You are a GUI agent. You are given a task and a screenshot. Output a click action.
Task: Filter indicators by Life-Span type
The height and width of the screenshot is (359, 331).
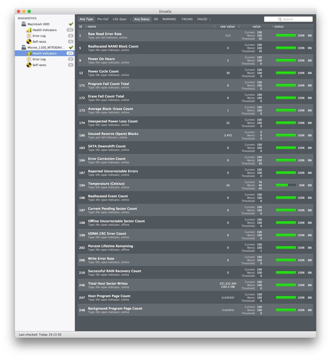pyautogui.click(x=120, y=19)
